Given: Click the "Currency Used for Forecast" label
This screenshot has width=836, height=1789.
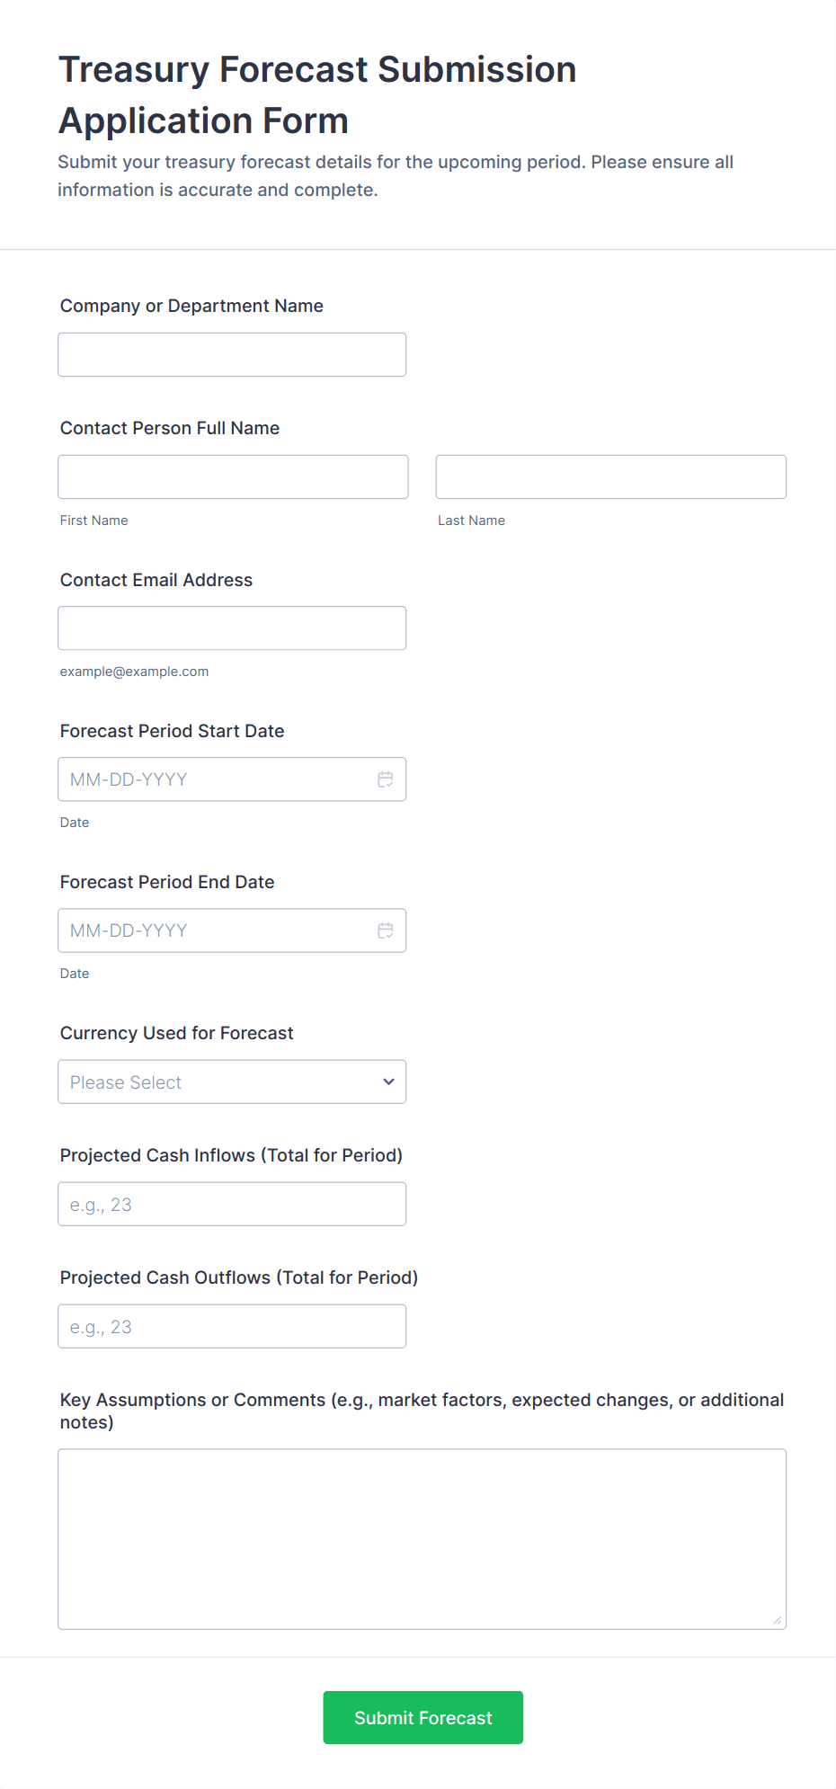Looking at the screenshot, I should 177,1033.
